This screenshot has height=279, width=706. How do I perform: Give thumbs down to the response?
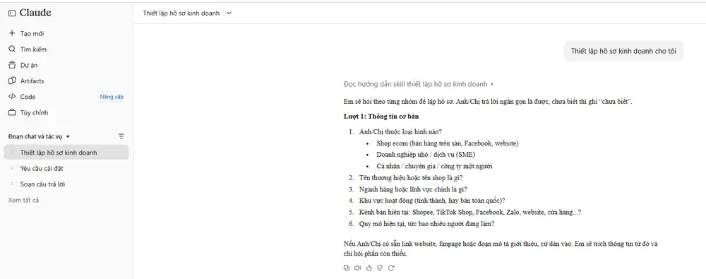click(x=380, y=268)
